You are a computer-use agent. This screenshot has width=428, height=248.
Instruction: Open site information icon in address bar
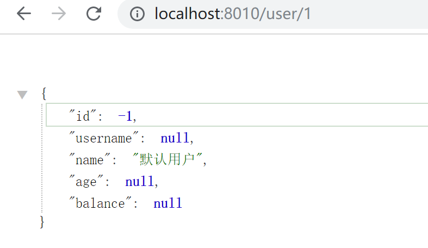(x=137, y=14)
